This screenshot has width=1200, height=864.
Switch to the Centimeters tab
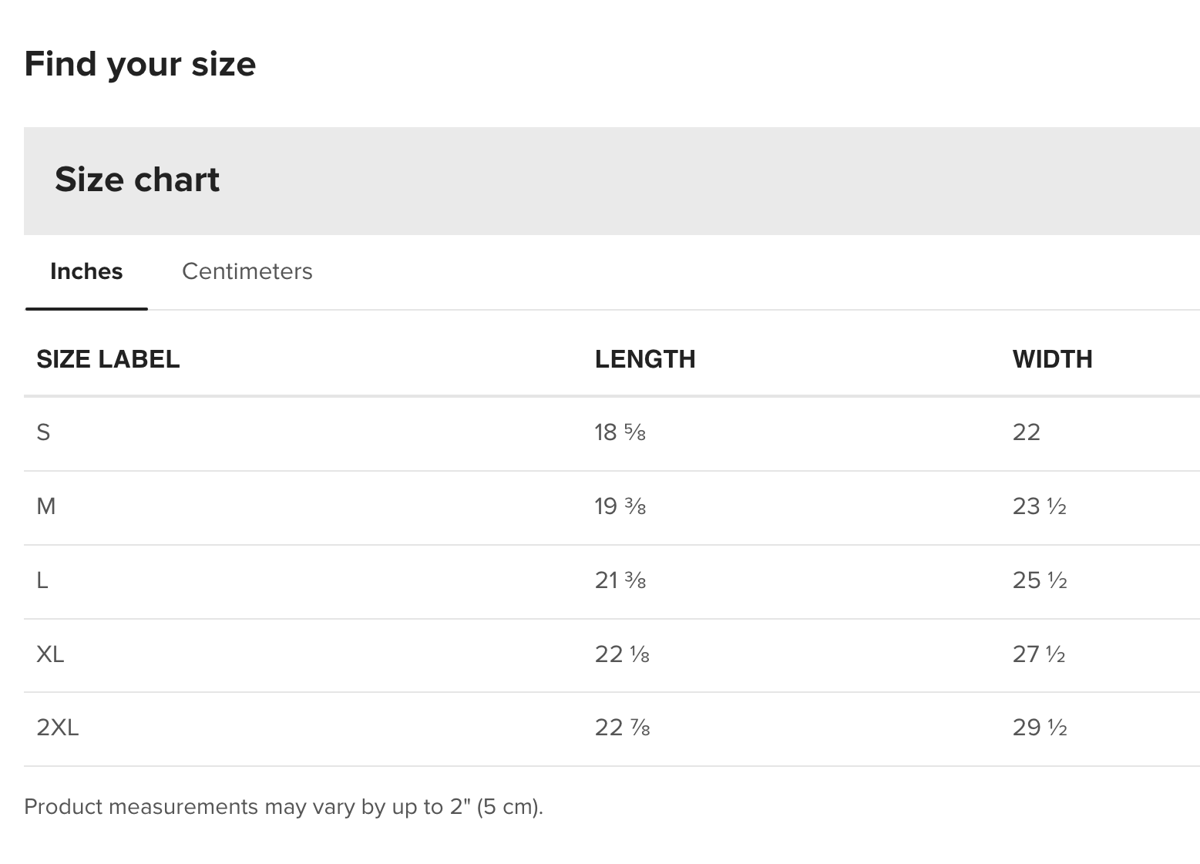pyautogui.click(x=247, y=271)
